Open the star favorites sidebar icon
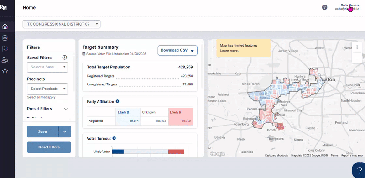The height and width of the screenshot is (178, 365). [x=5, y=71]
